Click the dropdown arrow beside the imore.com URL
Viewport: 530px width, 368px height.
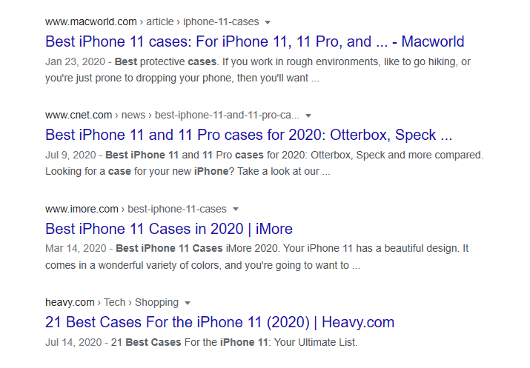[236, 209]
